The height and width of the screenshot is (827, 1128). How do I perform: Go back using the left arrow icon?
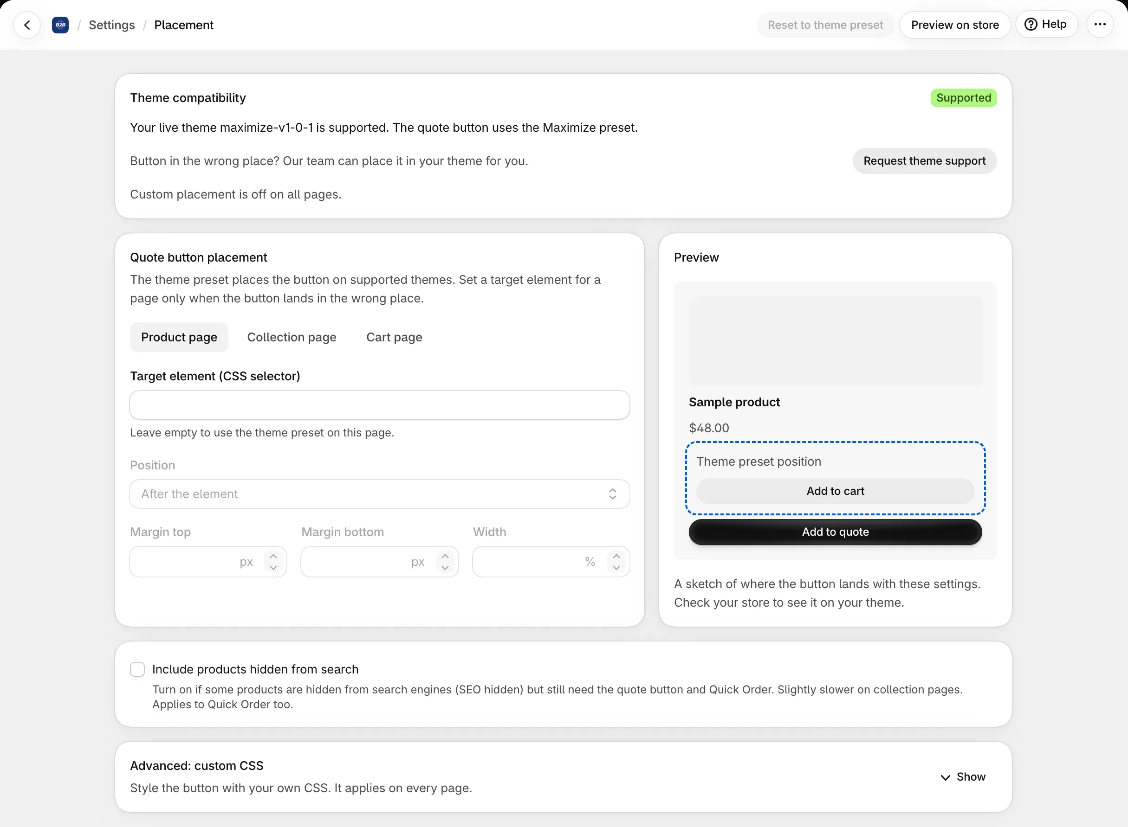coord(27,25)
